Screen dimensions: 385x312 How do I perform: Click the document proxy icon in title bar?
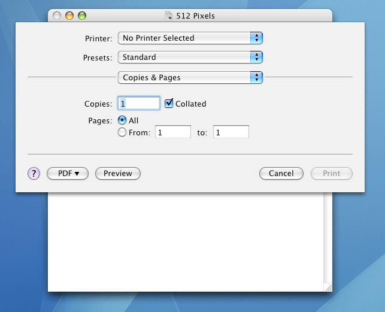click(168, 16)
